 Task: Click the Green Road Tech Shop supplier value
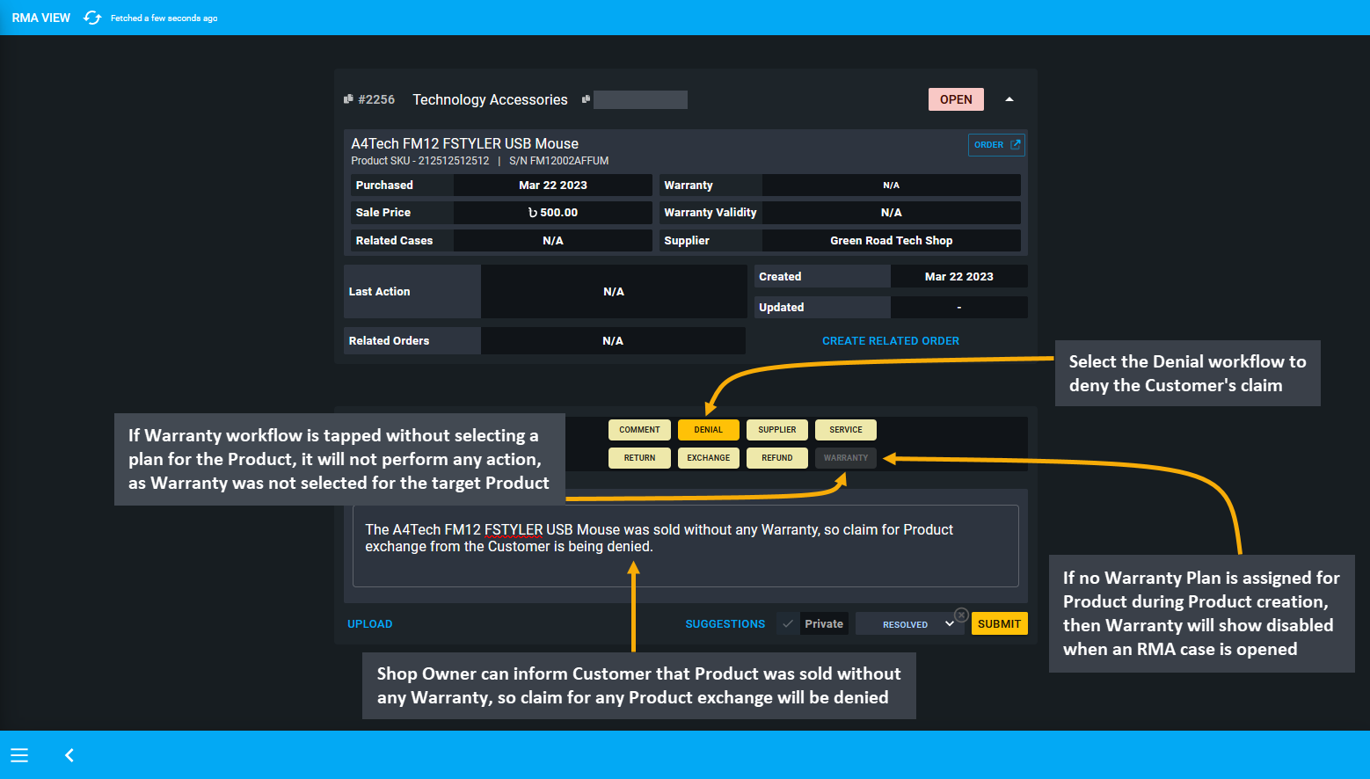click(891, 241)
